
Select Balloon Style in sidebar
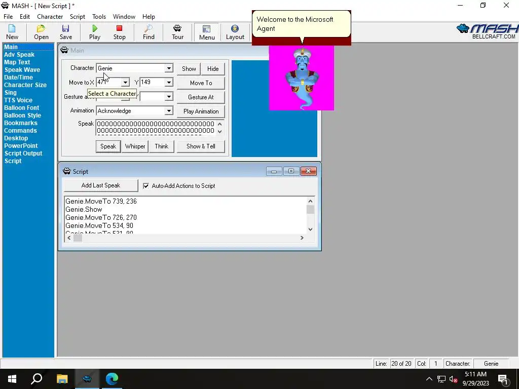coord(22,115)
